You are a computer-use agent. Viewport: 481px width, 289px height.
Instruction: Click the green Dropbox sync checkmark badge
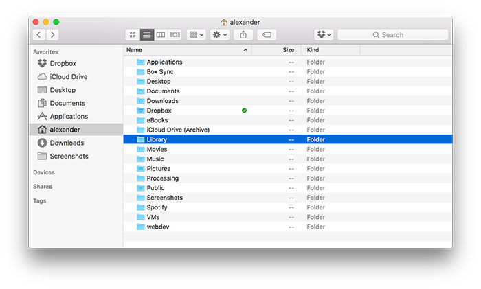tap(244, 111)
